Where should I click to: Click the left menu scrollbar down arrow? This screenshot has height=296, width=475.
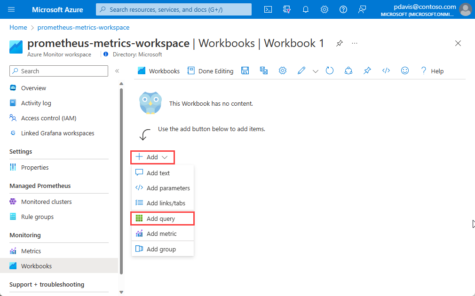(x=121, y=292)
